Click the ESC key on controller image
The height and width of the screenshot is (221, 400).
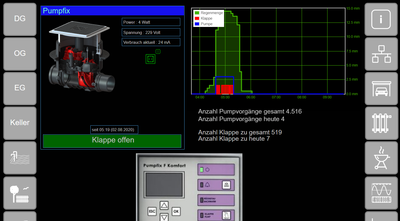coord(152,211)
